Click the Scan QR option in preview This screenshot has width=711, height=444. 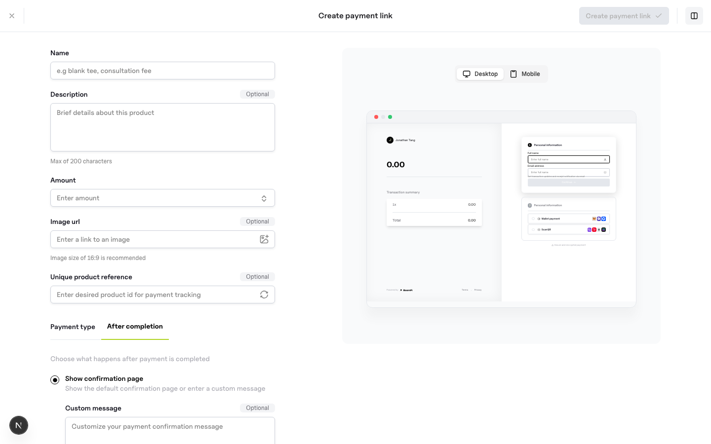pyautogui.click(x=568, y=229)
